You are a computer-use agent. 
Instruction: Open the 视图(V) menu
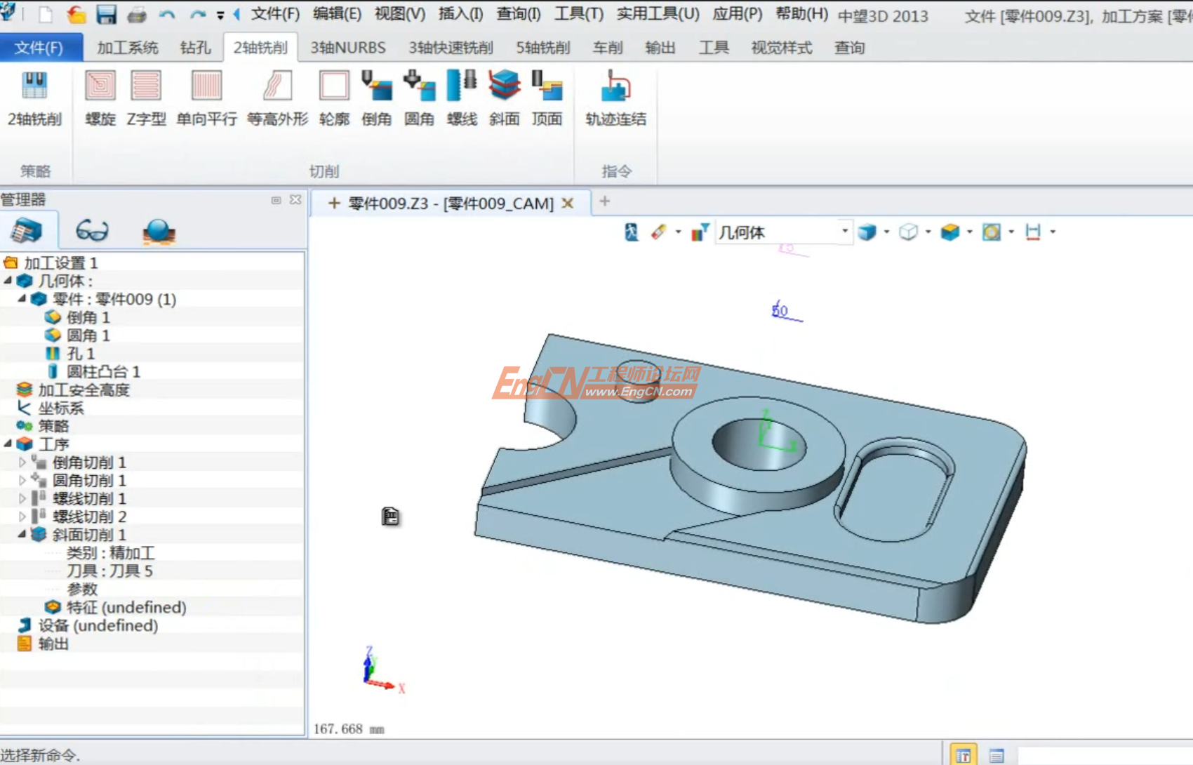399,14
